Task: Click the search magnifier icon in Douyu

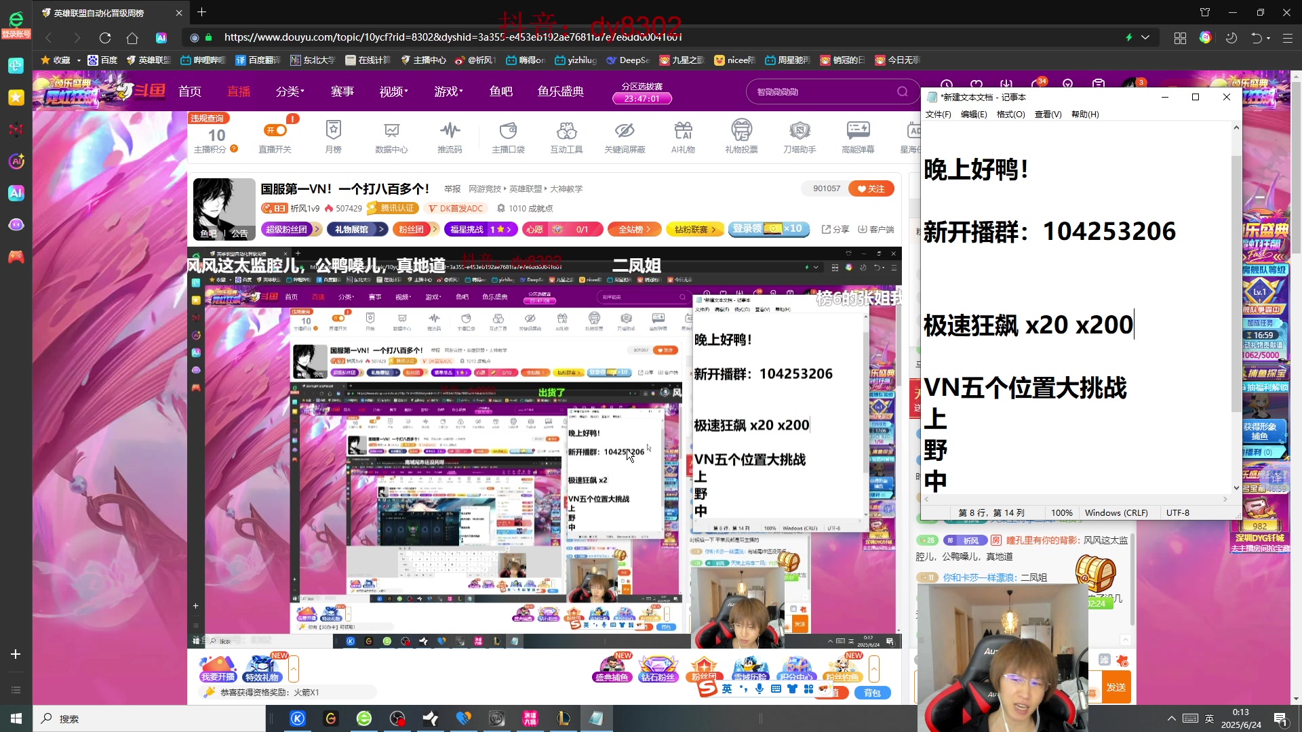Action: pyautogui.click(x=903, y=91)
